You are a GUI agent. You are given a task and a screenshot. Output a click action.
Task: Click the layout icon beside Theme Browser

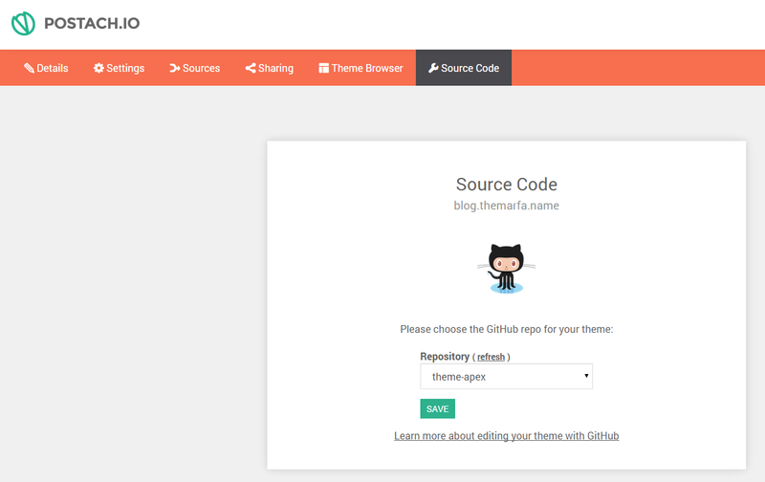(x=323, y=68)
